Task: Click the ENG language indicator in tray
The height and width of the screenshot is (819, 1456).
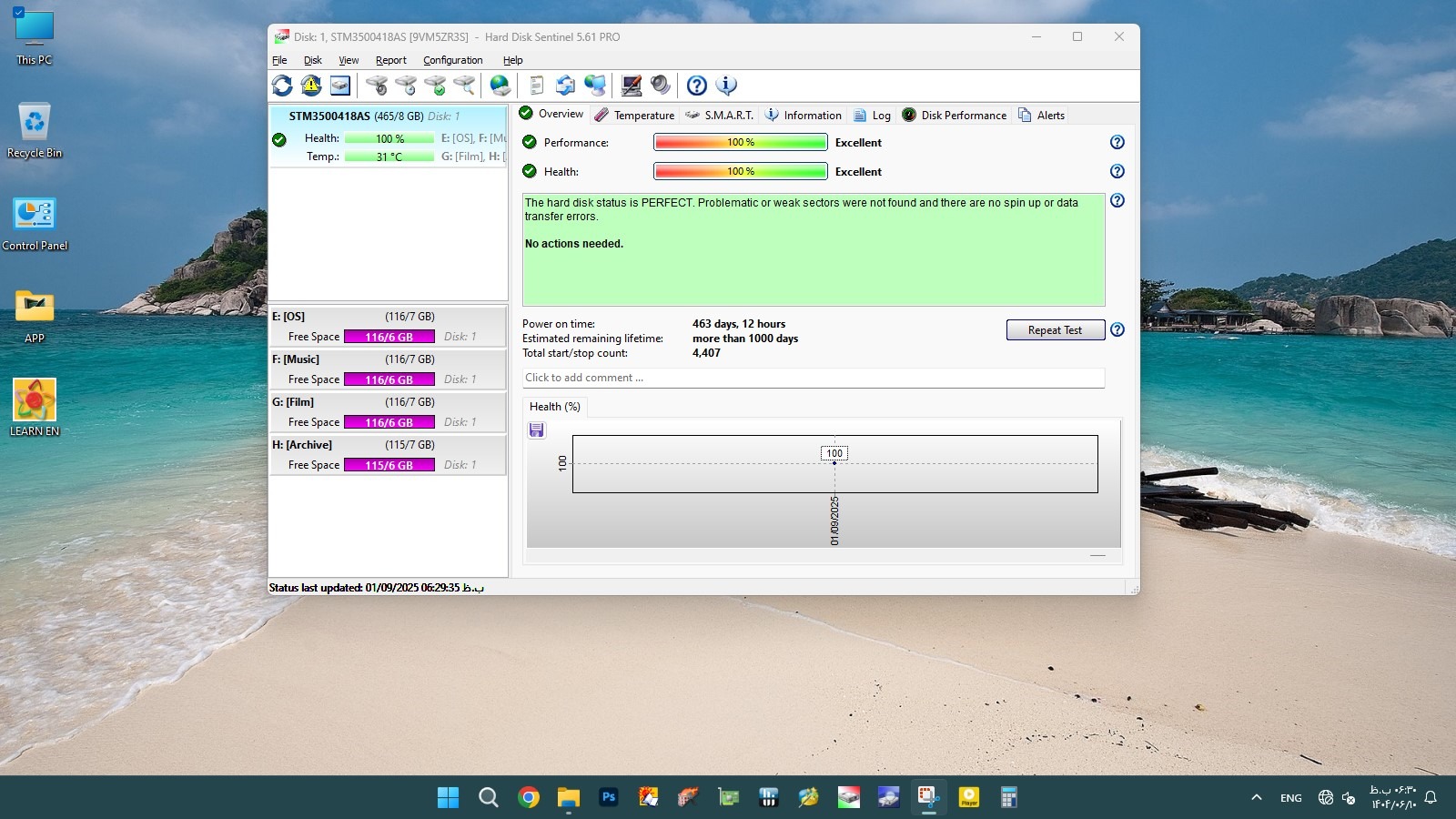Action: (1290, 798)
